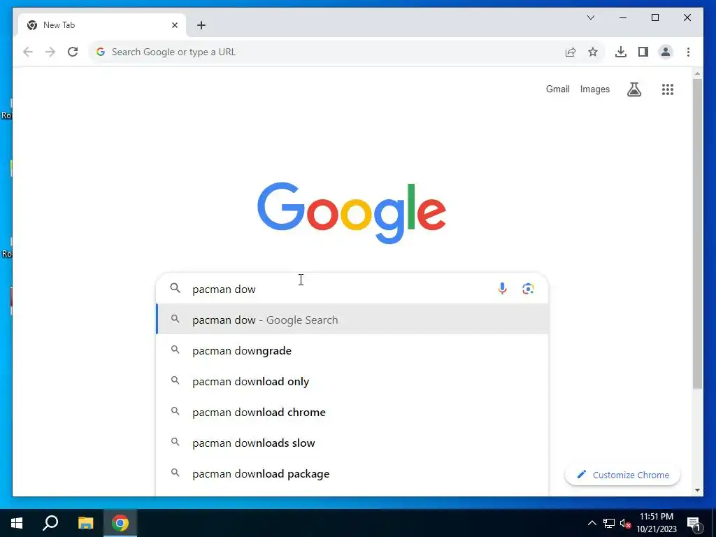Start voice search with microphone
Image resolution: width=716 pixels, height=537 pixels.
tap(502, 289)
